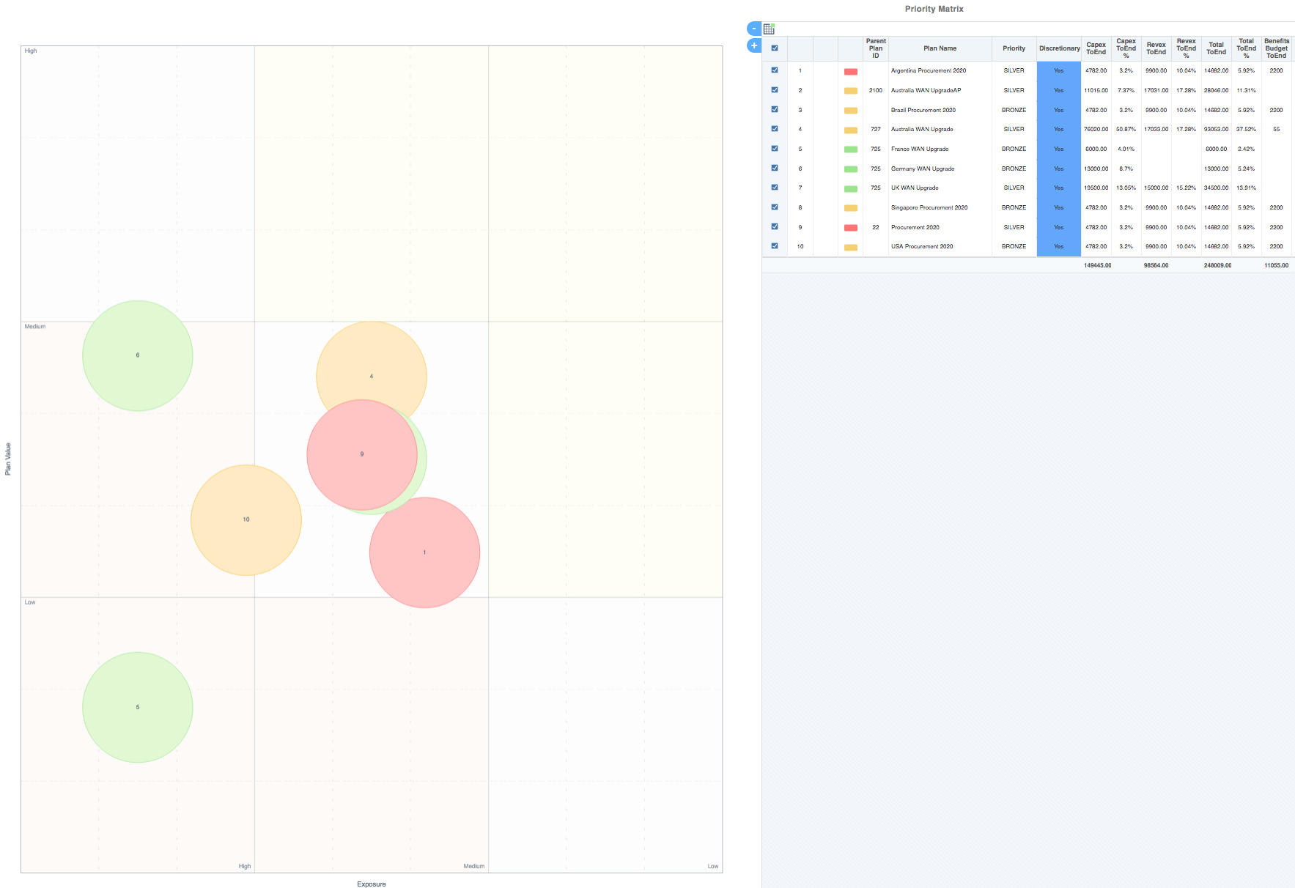Click Discretionary 'Yes' cell for Argentina Procurement

coord(1059,71)
